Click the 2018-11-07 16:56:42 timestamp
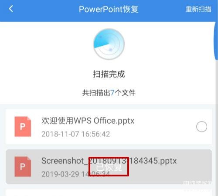The width and height of the screenshot is (218, 196). [76, 134]
